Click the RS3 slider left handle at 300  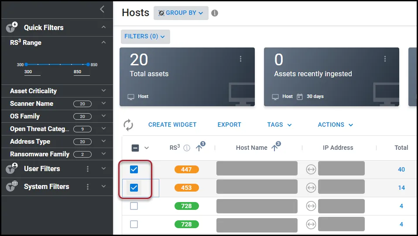point(26,64)
